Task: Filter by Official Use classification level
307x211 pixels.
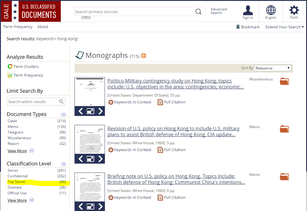Action: [37, 193]
